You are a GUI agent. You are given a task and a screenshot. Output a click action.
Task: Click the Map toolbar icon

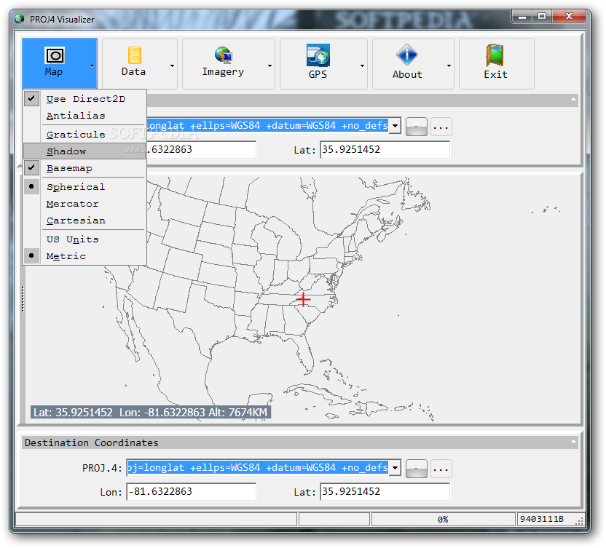click(55, 55)
